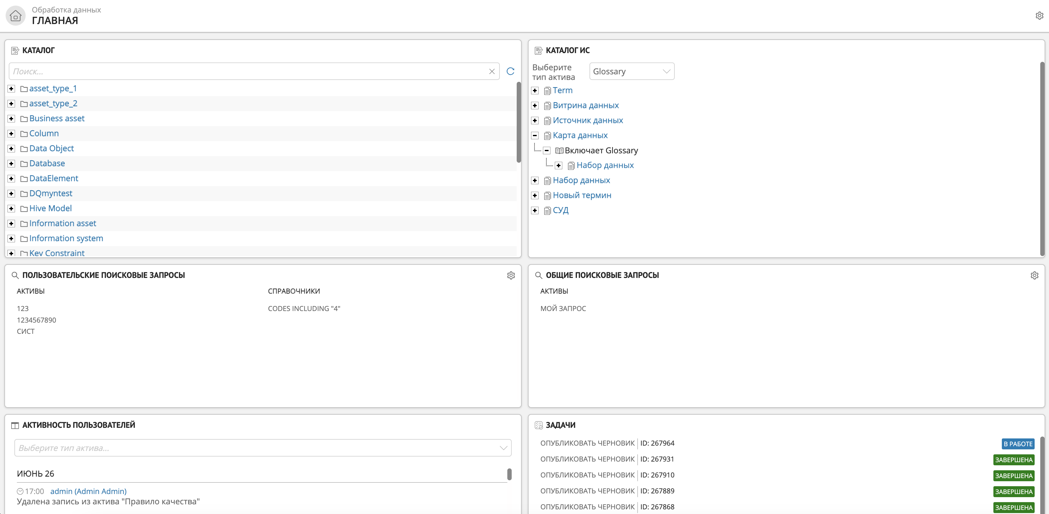This screenshot has width=1049, height=514.
Task: Open the Business asset catalog link
Action: coord(57,118)
